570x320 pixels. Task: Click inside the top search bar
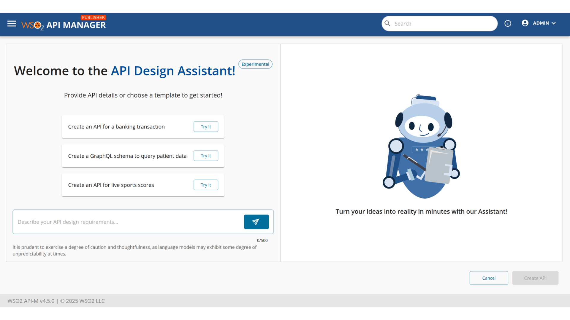click(439, 23)
